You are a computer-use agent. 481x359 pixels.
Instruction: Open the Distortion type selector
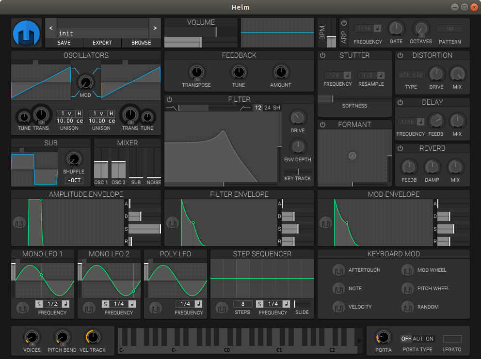click(411, 75)
